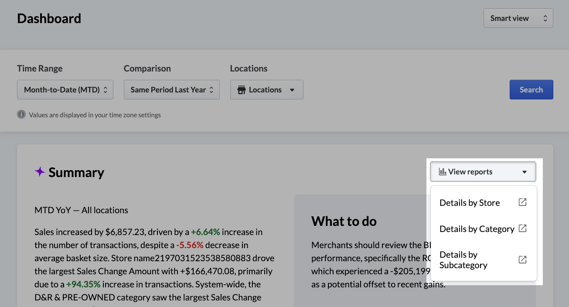Click the external link icon for Details by Category
The height and width of the screenshot is (307, 569).
tap(522, 229)
